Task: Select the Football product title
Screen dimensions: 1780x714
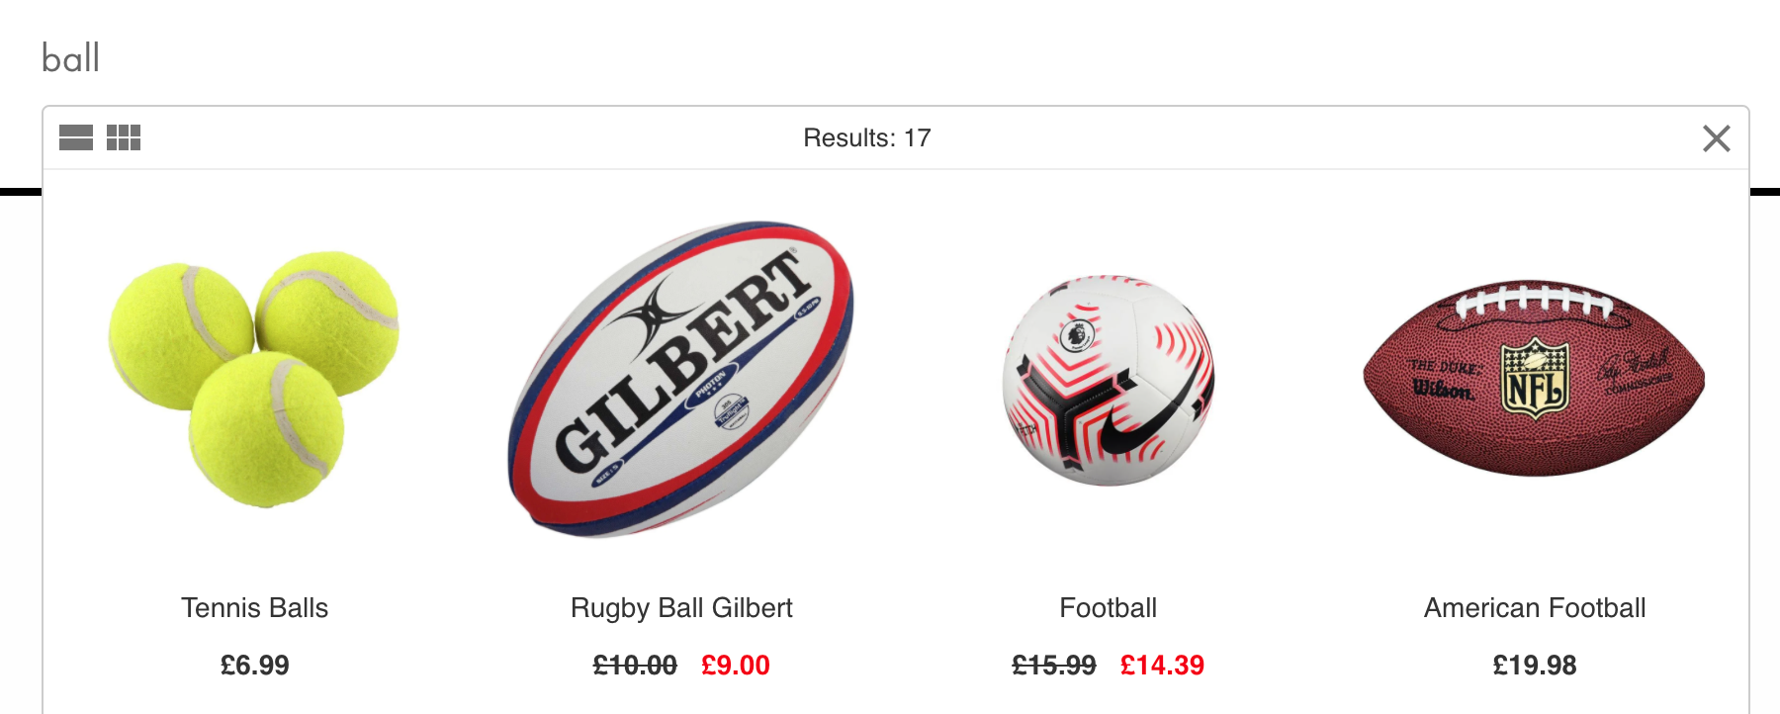Action: [1109, 608]
